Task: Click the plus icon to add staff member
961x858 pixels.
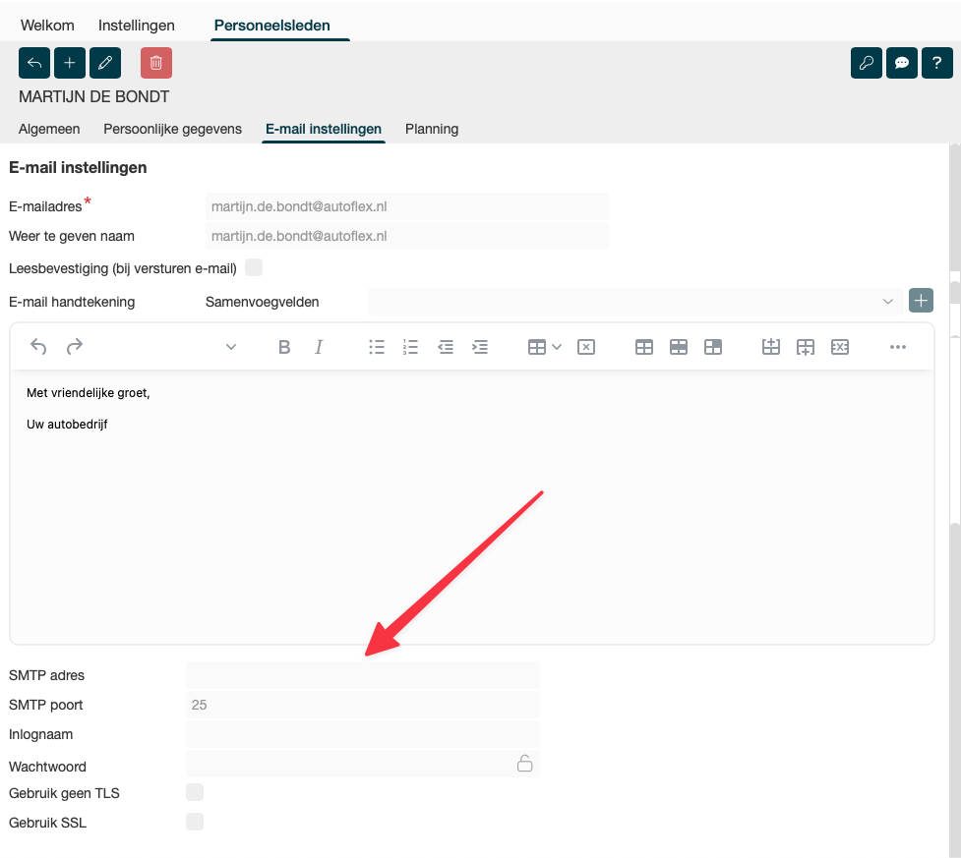Action: point(70,63)
